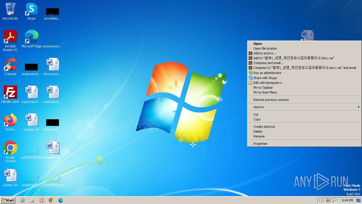
Task: Choose Properties in the context menu
Action: pyautogui.click(x=304, y=144)
